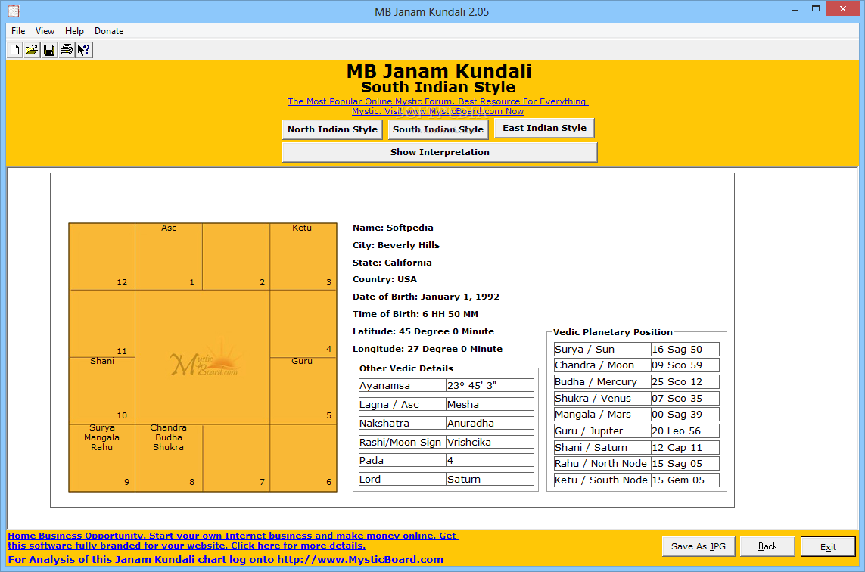Screen dimensions: 865x572
Task: Click Budha / Mercury position 25 Sco 12
Action: (685, 381)
